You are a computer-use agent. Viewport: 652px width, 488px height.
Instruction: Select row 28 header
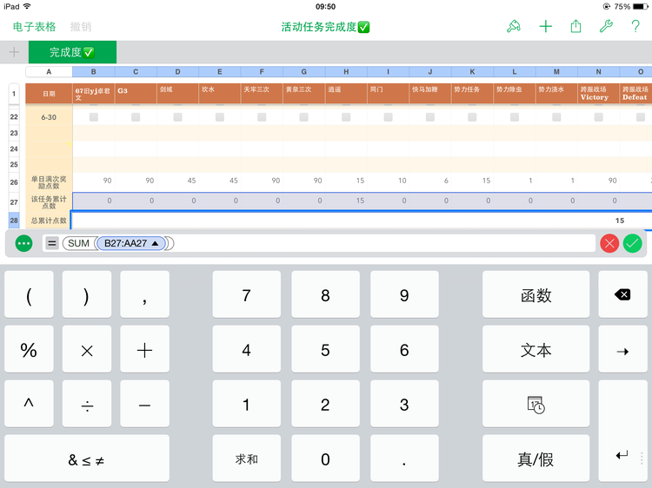tap(14, 220)
